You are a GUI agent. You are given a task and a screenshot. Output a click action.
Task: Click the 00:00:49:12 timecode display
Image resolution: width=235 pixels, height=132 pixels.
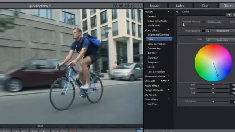pyautogui.click(x=124, y=6)
